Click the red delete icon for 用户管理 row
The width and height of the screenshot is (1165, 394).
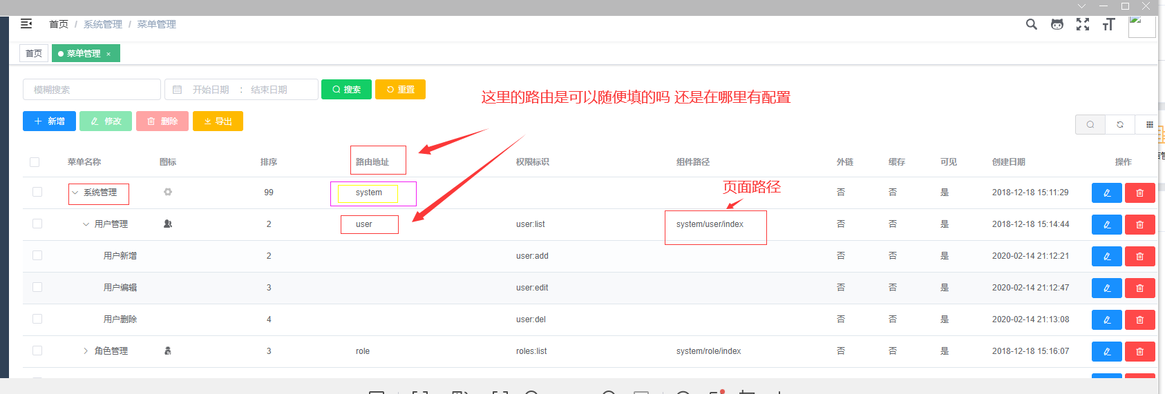click(x=1139, y=225)
